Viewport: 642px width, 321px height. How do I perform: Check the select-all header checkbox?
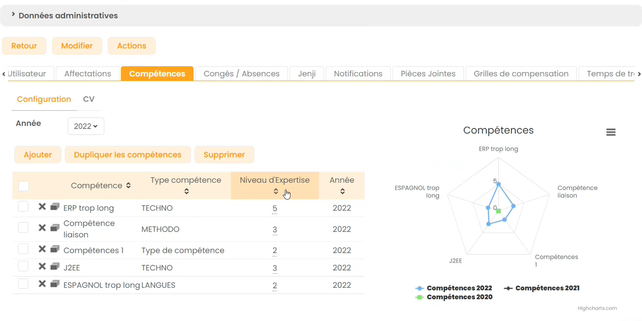23,186
